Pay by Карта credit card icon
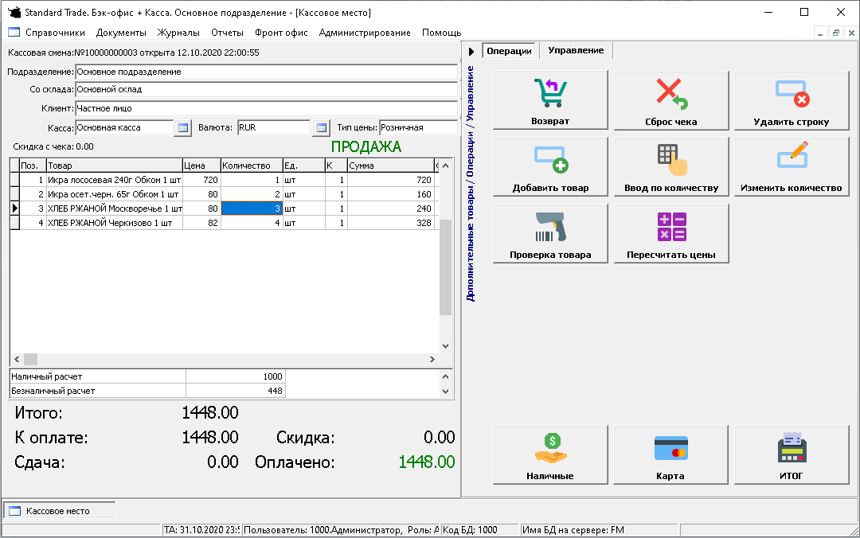The width and height of the screenshot is (860, 538). (x=670, y=448)
